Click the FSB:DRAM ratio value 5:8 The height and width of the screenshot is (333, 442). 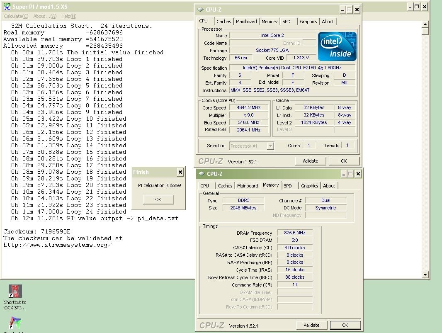[295, 240]
